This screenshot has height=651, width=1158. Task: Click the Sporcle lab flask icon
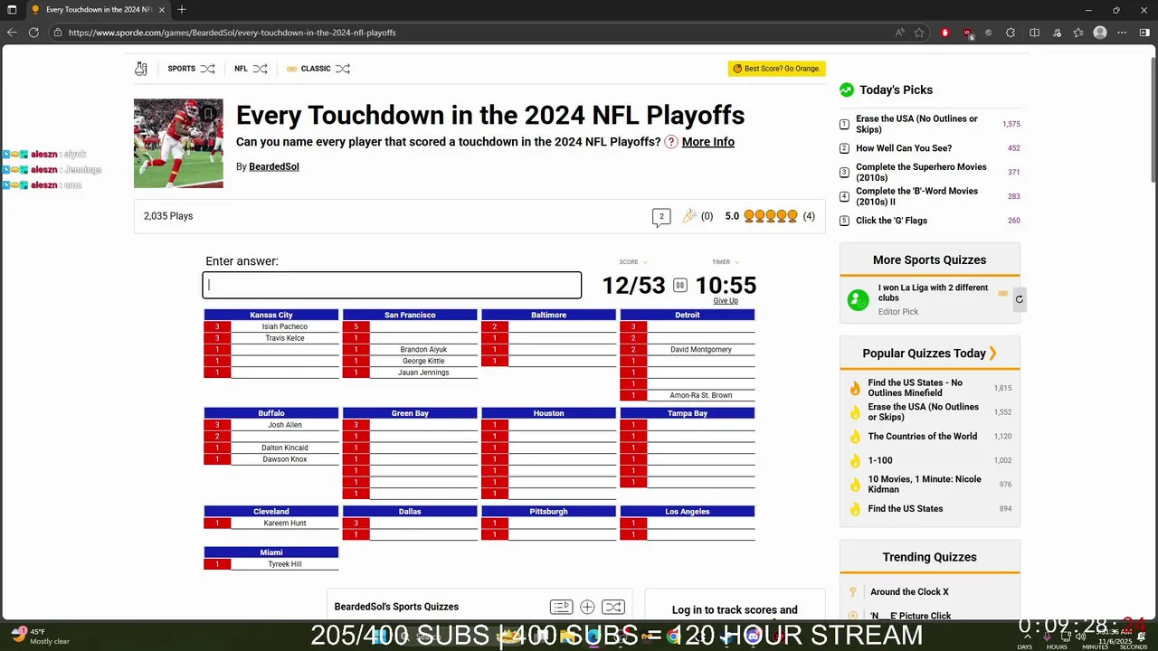(x=141, y=69)
